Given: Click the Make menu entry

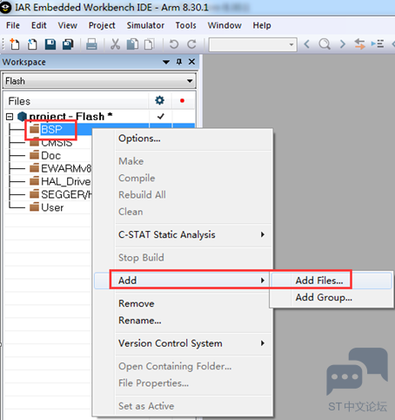Looking at the screenshot, I should (183, 161).
